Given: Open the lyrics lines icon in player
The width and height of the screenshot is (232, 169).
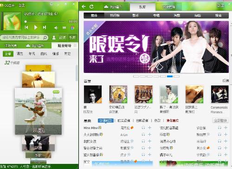Looking at the screenshot, I should click(64, 28).
